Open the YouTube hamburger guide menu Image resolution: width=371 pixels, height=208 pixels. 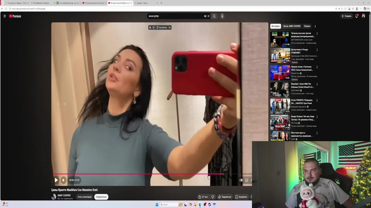[5, 16]
